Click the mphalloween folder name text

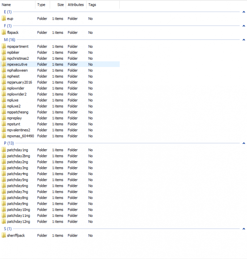click(17, 70)
